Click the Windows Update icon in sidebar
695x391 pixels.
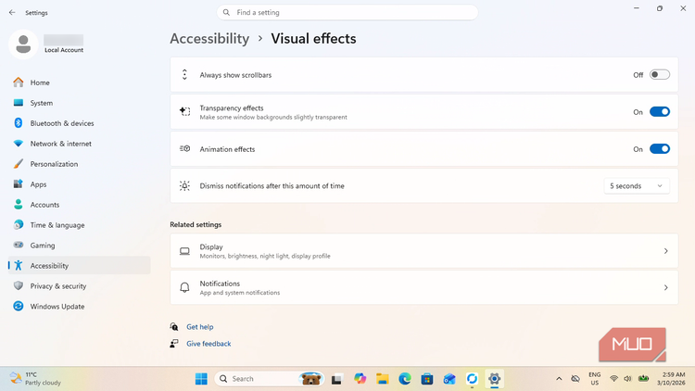coord(19,306)
